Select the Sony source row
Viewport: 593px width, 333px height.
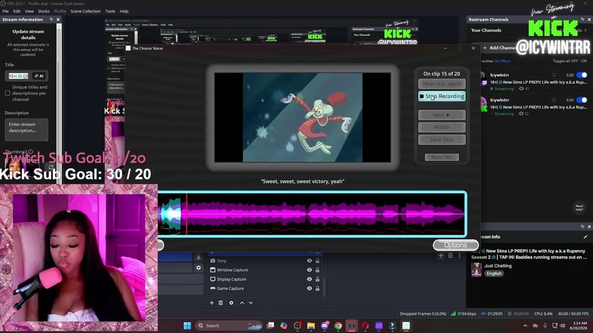265,261
